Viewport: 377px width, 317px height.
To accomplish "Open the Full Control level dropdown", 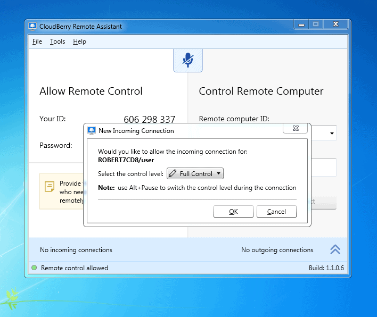I will coord(195,173).
